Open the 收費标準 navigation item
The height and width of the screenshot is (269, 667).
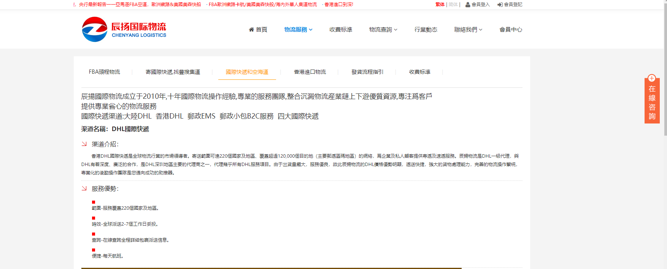[341, 30]
